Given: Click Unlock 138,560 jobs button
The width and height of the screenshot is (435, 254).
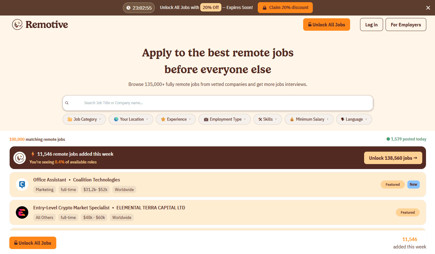Looking at the screenshot, I should pos(393,158).
